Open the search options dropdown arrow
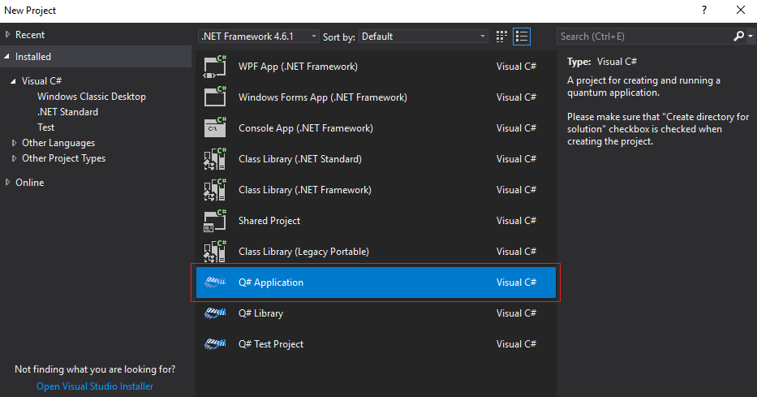The image size is (757, 397). pos(751,37)
